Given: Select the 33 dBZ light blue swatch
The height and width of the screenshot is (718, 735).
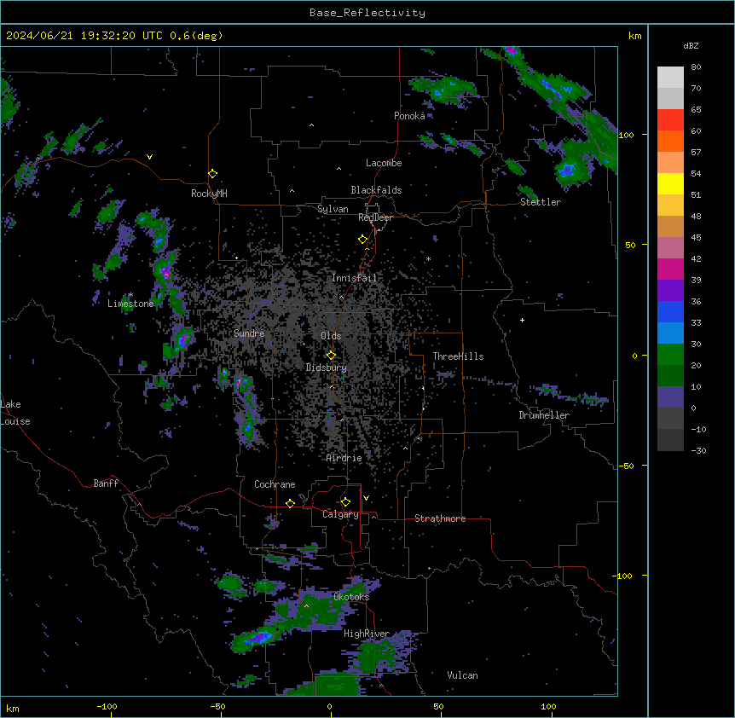Looking at the screenshot, I should coord(670,333).
